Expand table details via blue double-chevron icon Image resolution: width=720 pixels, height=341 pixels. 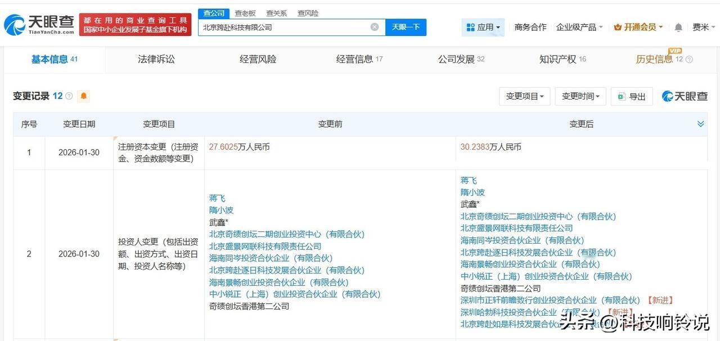(700, 124)
